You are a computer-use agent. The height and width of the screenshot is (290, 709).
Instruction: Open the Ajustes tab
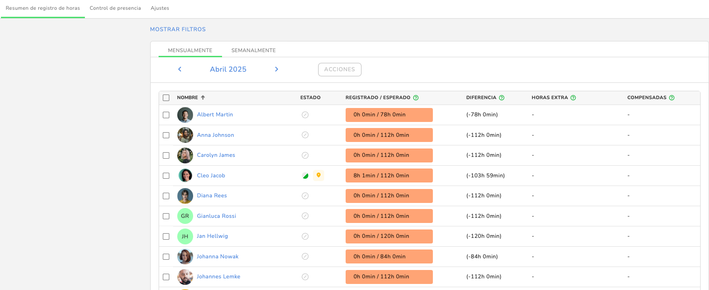[160, 8]
